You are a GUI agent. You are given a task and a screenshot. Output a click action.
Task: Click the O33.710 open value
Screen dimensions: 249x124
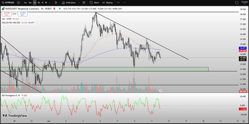(x=67, y=8)
